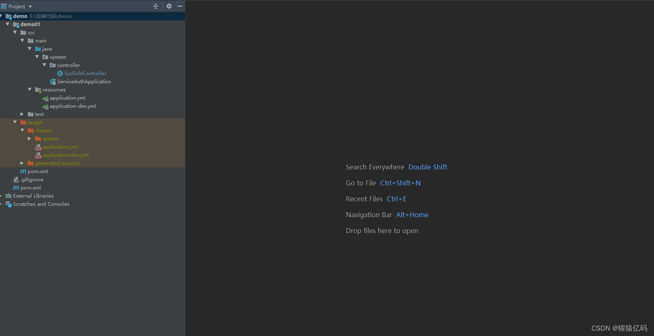654x336 pixels.
Task: Click the Double Shift shortcut text
Action: [x=428, y=167]
